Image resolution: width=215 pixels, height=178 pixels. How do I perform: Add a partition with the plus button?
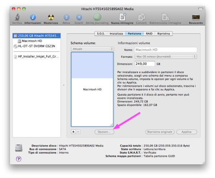73,132
